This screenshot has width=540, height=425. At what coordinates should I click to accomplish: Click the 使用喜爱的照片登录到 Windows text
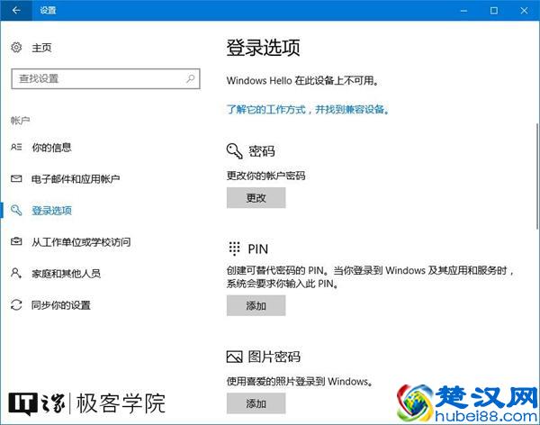coord(300,381)
